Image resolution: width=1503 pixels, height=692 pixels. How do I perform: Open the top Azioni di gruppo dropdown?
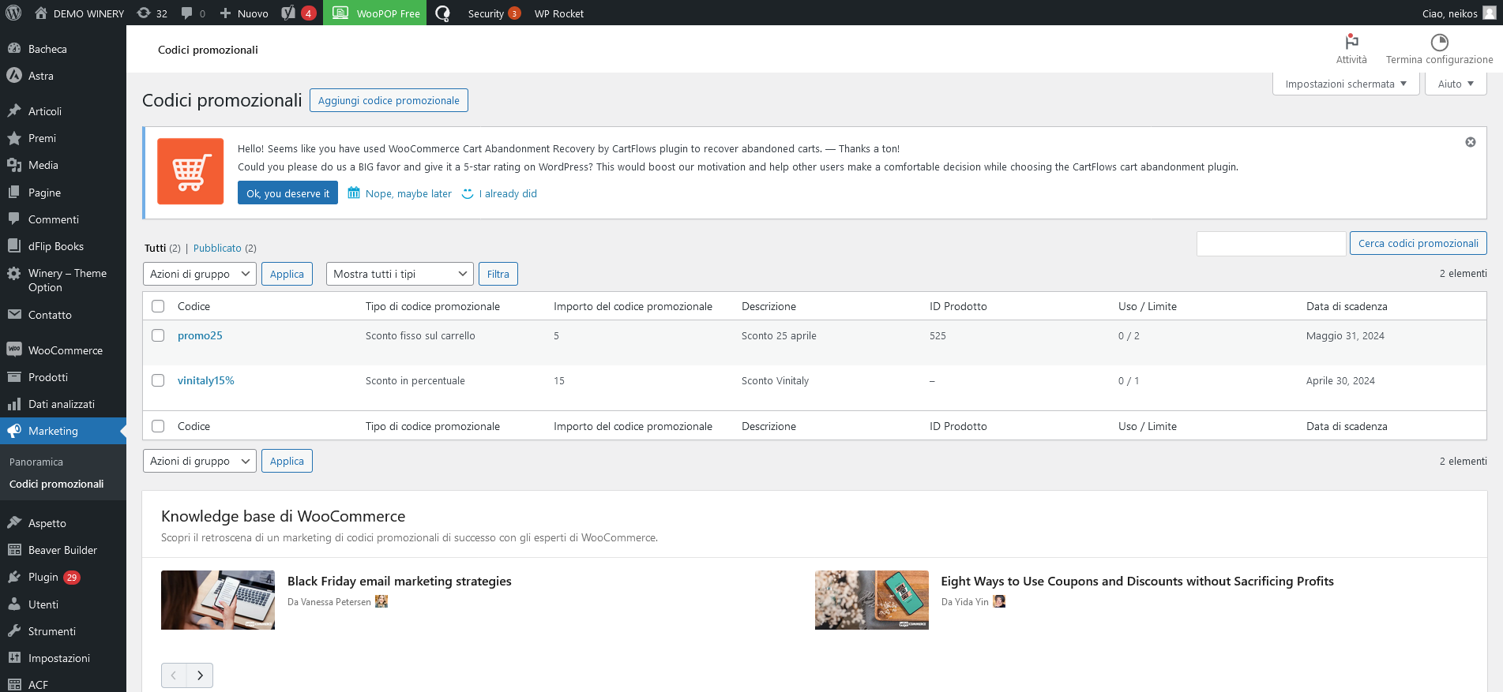199,274
